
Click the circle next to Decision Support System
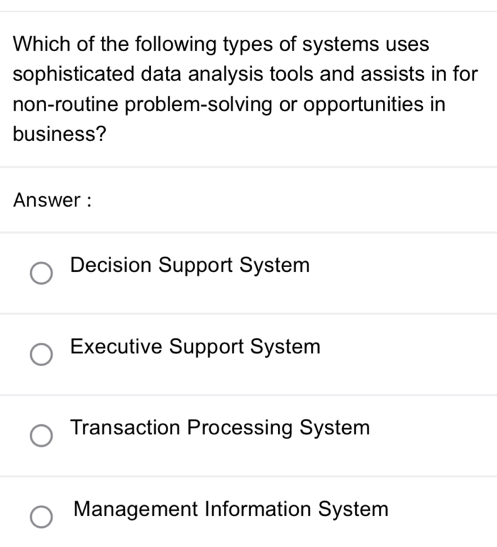[x=41, y=273]
